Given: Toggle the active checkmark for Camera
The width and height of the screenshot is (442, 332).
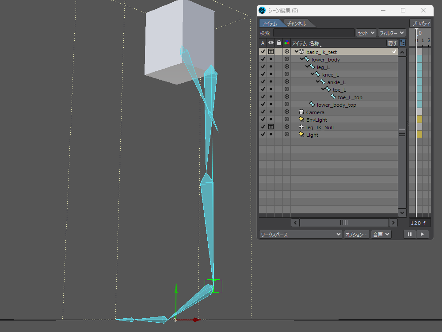Looking at the screenshot, I should (x=263, y=112).
